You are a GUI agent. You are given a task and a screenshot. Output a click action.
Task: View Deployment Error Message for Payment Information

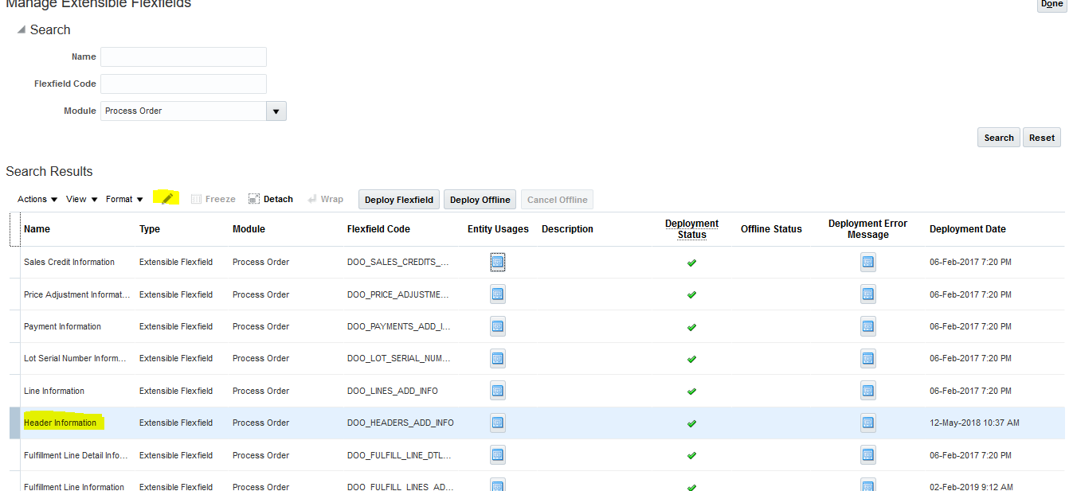coord(867,325)
